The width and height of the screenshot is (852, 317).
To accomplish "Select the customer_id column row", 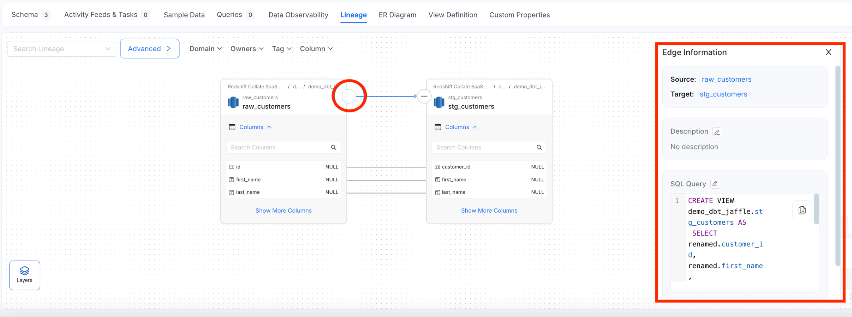I will pyautogui.click(x=489, y=167).
